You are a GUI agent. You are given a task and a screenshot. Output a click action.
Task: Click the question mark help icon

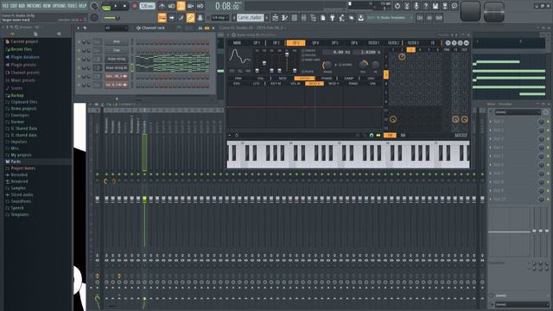pyautogui.click(x=426, y=6)
